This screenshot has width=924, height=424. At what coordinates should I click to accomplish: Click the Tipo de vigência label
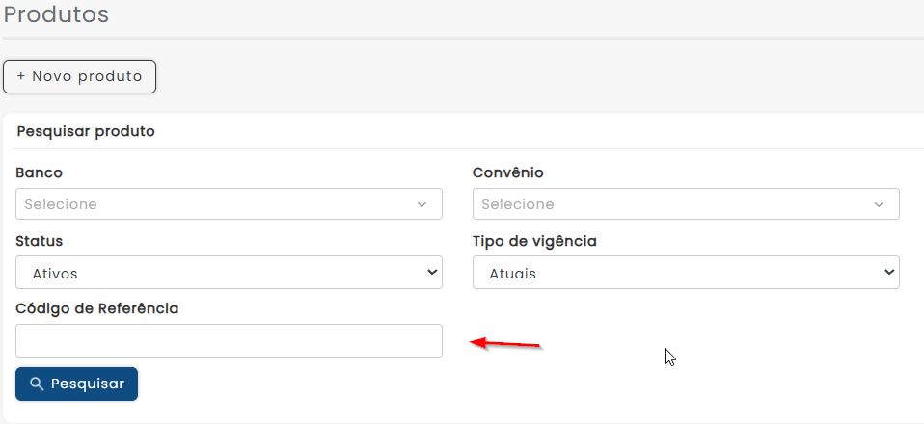(534, 240)
